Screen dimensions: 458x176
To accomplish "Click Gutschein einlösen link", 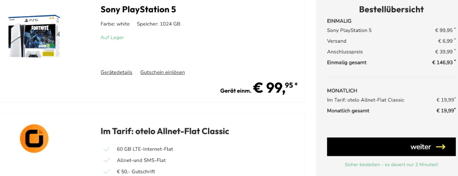I will click(x=162, y=72).
